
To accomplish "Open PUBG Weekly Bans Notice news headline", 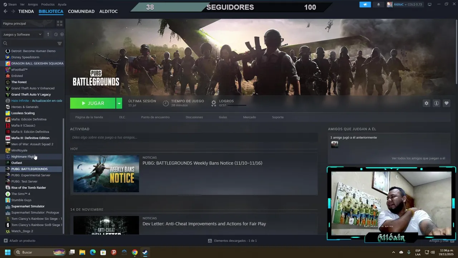I will (x=203, y=163).
